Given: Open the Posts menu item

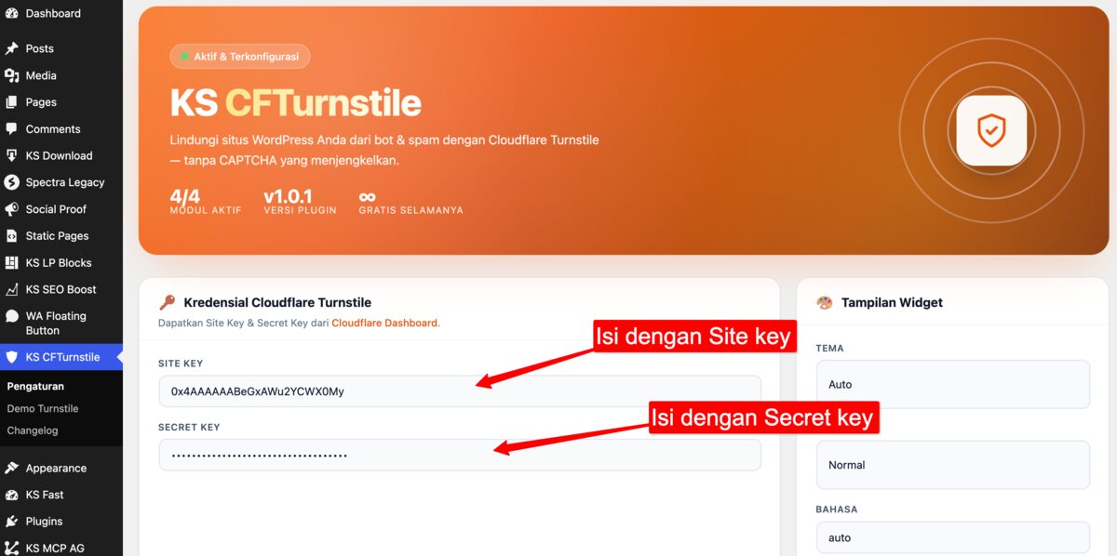Looking at the screenshot, I should point(61,48).
